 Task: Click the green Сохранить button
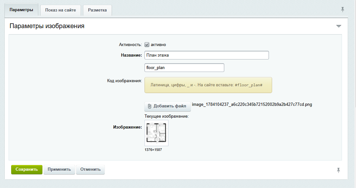27,169
